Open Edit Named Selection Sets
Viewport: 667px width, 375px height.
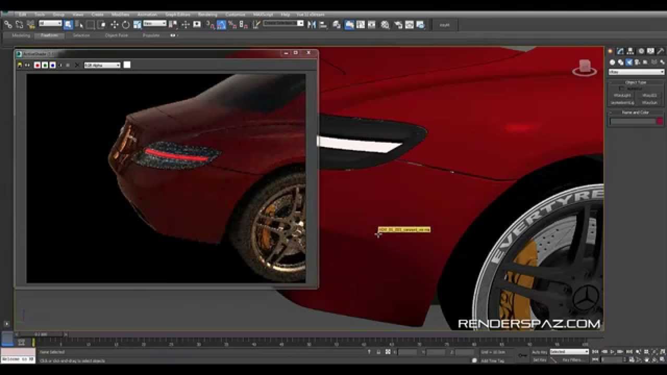[256, 24]
